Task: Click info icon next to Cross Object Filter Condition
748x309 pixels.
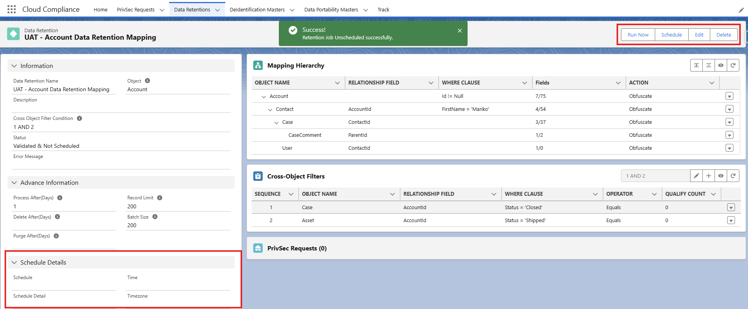Action: click(x=79, y=118)
